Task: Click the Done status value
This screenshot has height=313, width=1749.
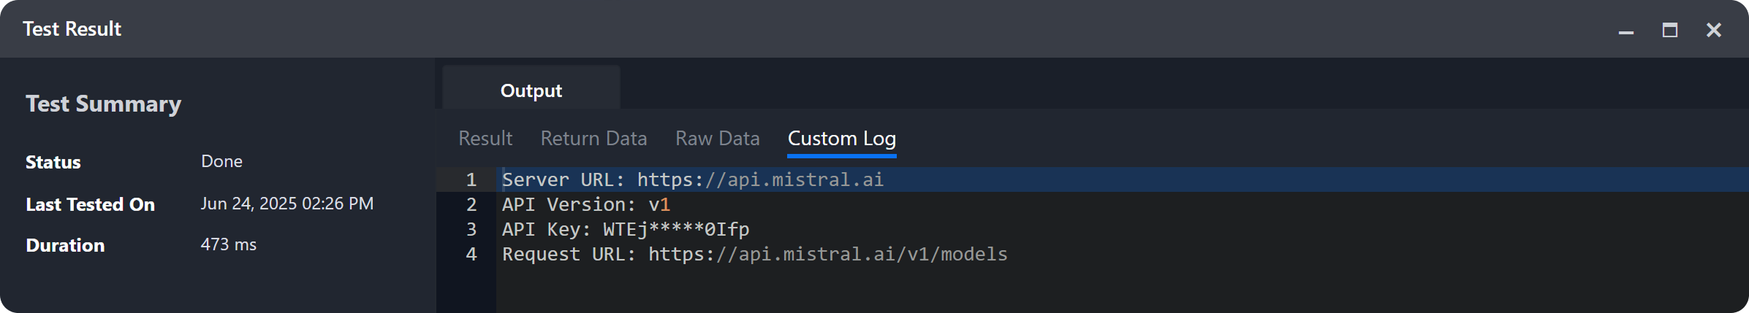Action: [x=221, y=161]
